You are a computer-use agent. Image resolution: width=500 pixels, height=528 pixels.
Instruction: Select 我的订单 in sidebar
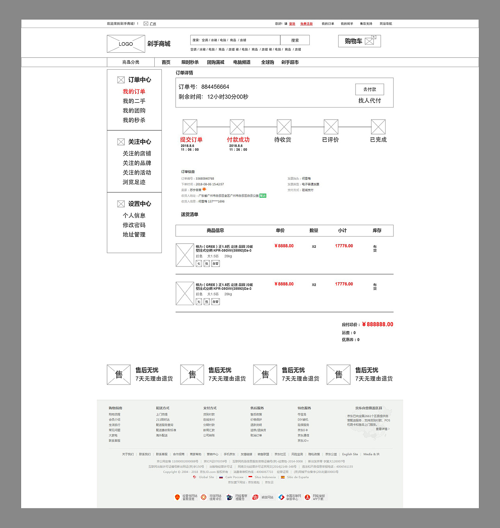tap(134, 91)
